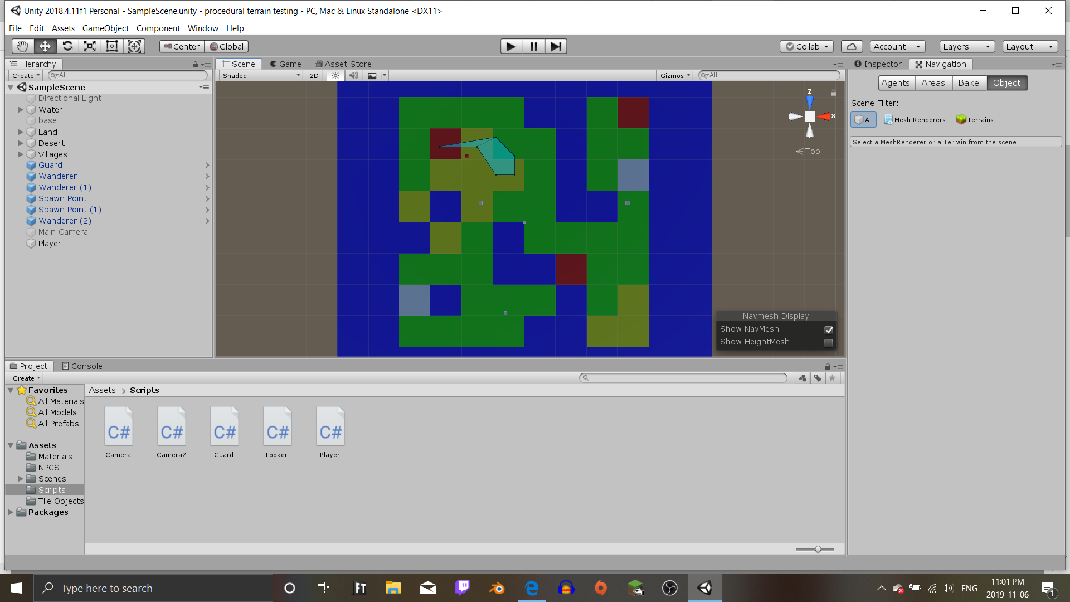Open the Layers dropdown
The width and height of the screenshot is (1070, 602).
tap(966, 46)
